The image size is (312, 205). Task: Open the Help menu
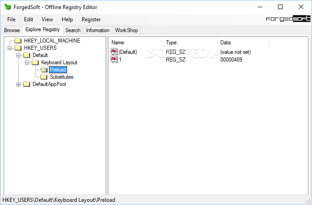tap(67, 19)
